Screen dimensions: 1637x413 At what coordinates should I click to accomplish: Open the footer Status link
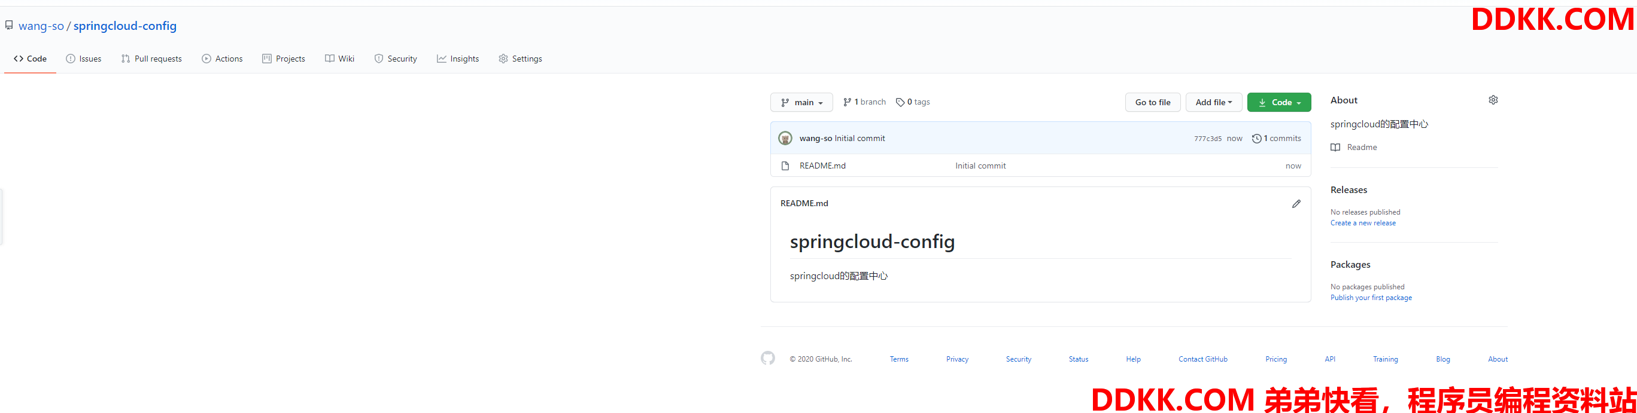(1079, 359)
